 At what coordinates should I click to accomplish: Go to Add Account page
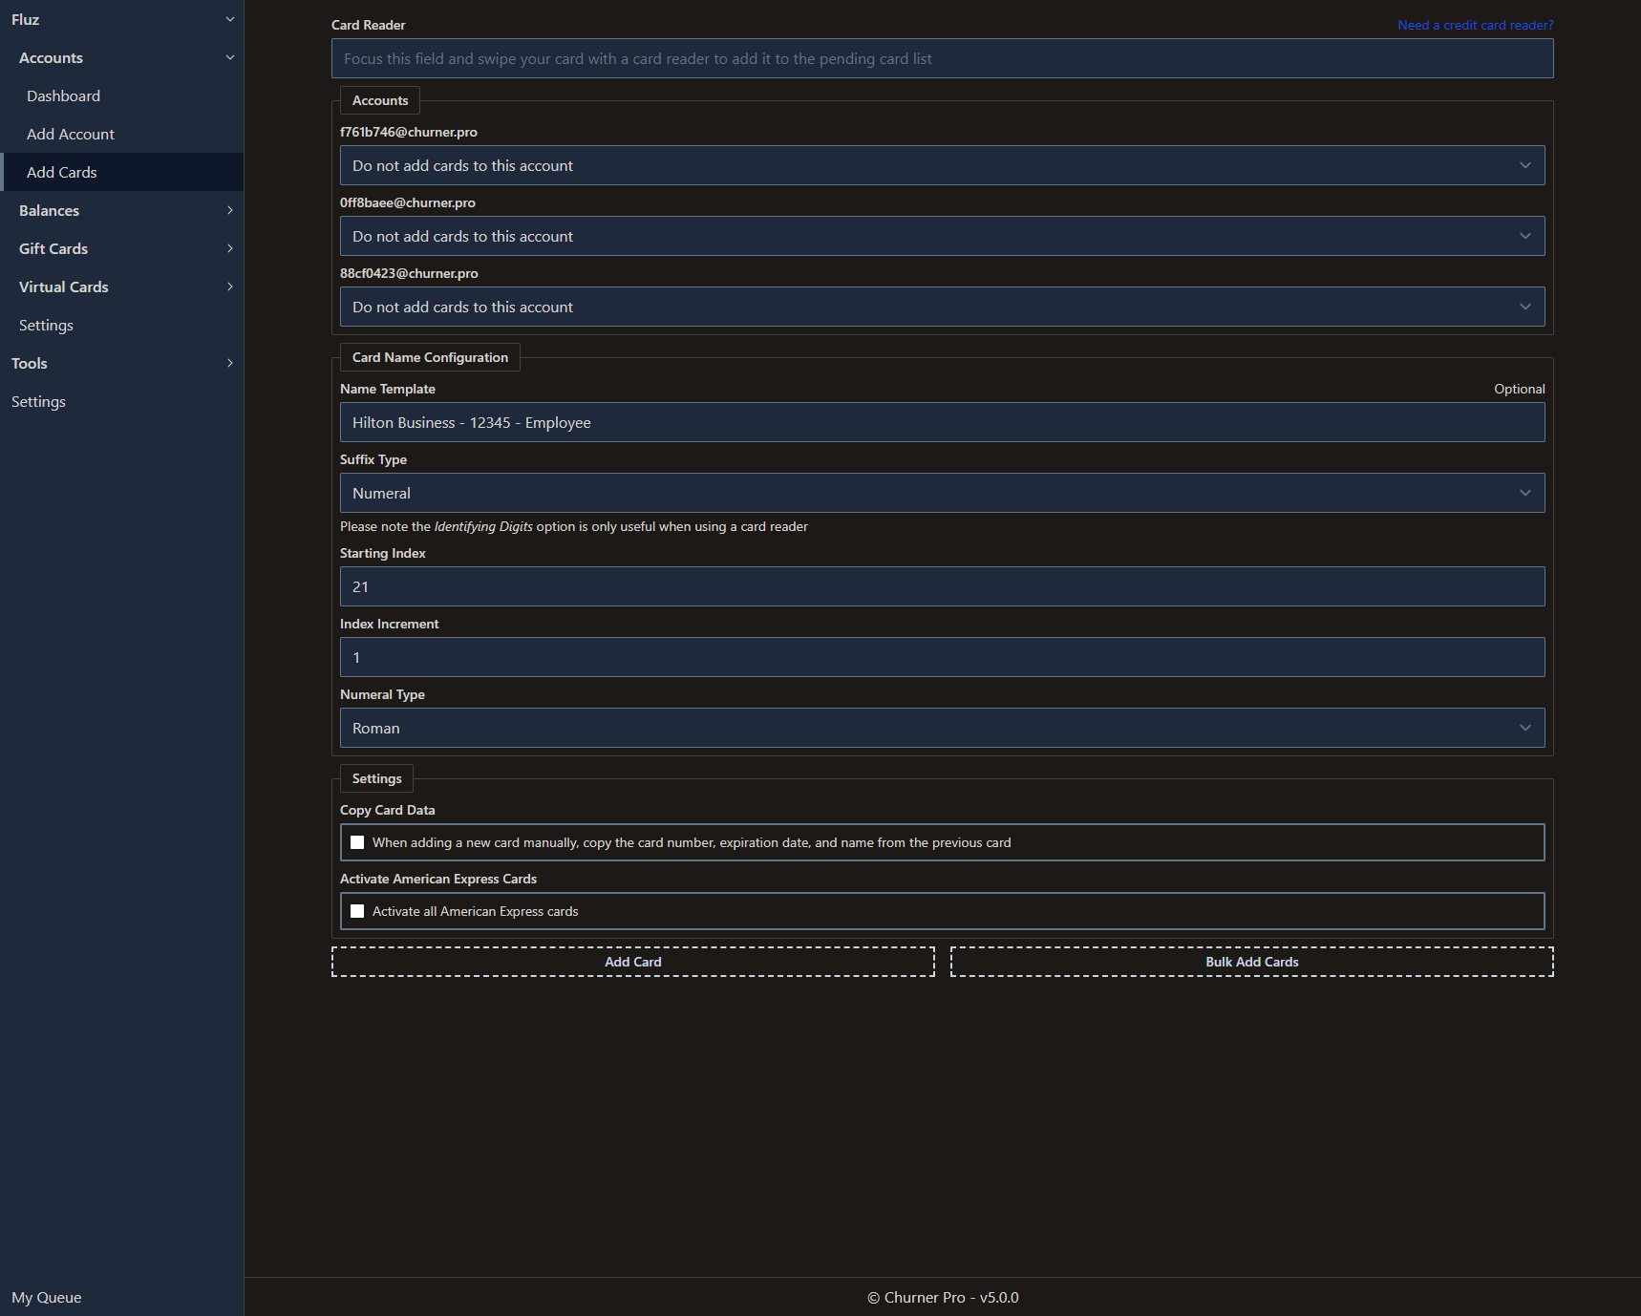(71, 134)
